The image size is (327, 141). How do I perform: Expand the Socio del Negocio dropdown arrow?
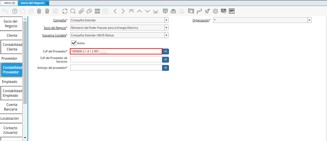[x=166, y=28]
